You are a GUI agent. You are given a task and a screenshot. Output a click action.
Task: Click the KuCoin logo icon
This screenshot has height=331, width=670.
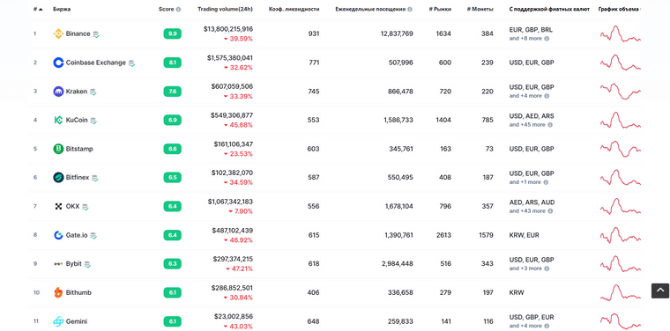click(x=58, y=120)
